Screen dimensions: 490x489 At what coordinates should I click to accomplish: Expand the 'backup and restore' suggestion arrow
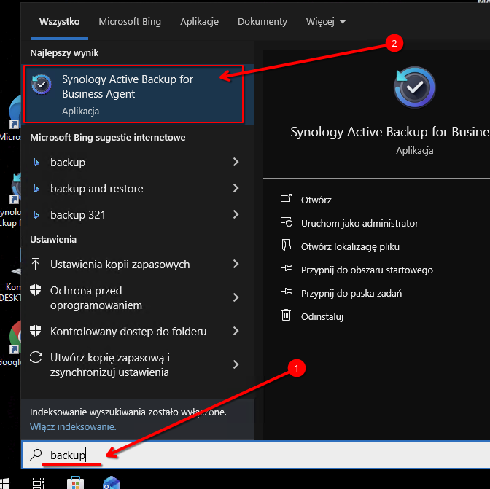pos(236,189)
